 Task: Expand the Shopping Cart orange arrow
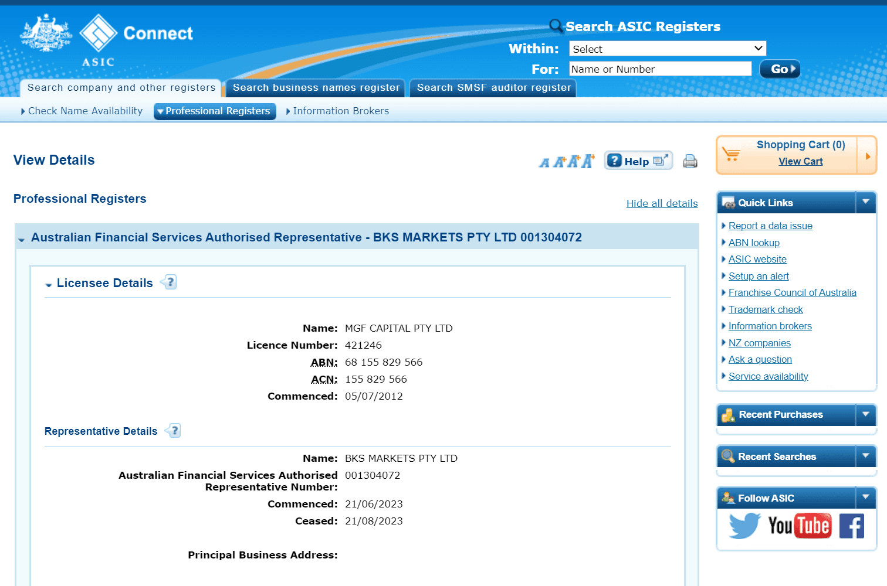tap(867, 156)
